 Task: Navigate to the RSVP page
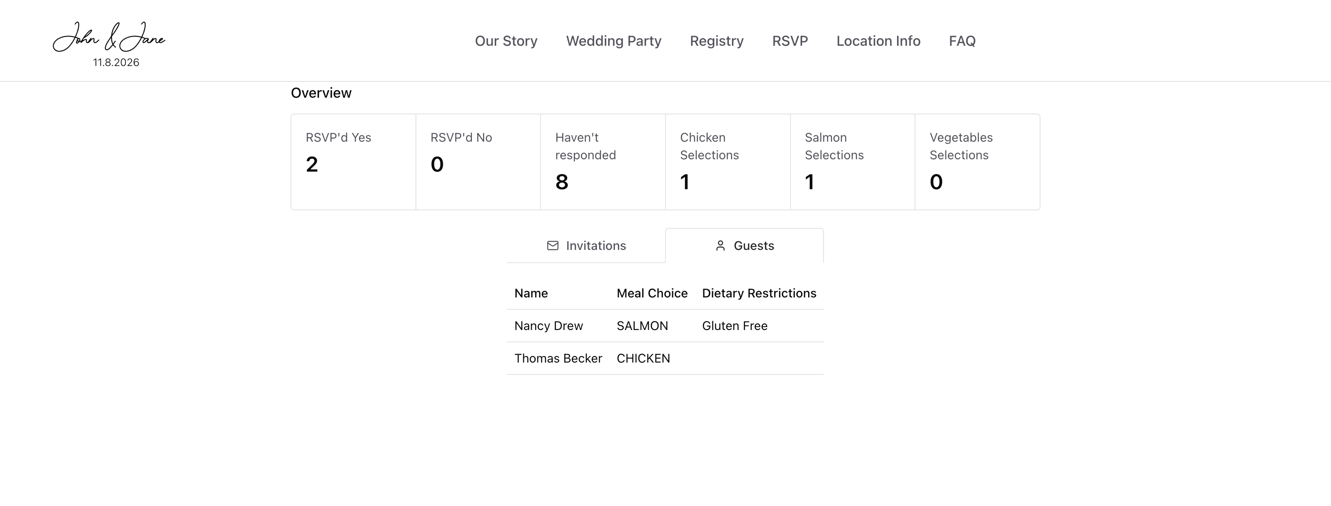[x=790, y=41]
